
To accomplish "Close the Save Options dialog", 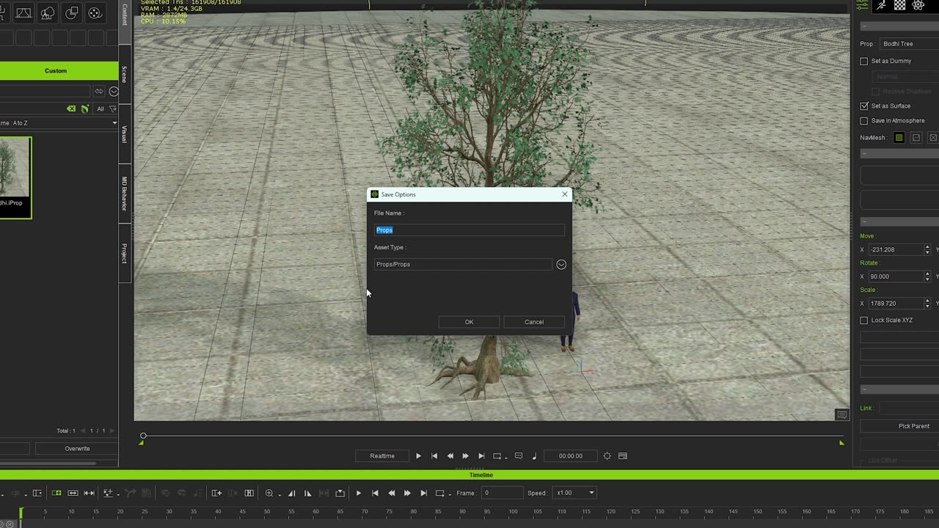I will point(565,194).
